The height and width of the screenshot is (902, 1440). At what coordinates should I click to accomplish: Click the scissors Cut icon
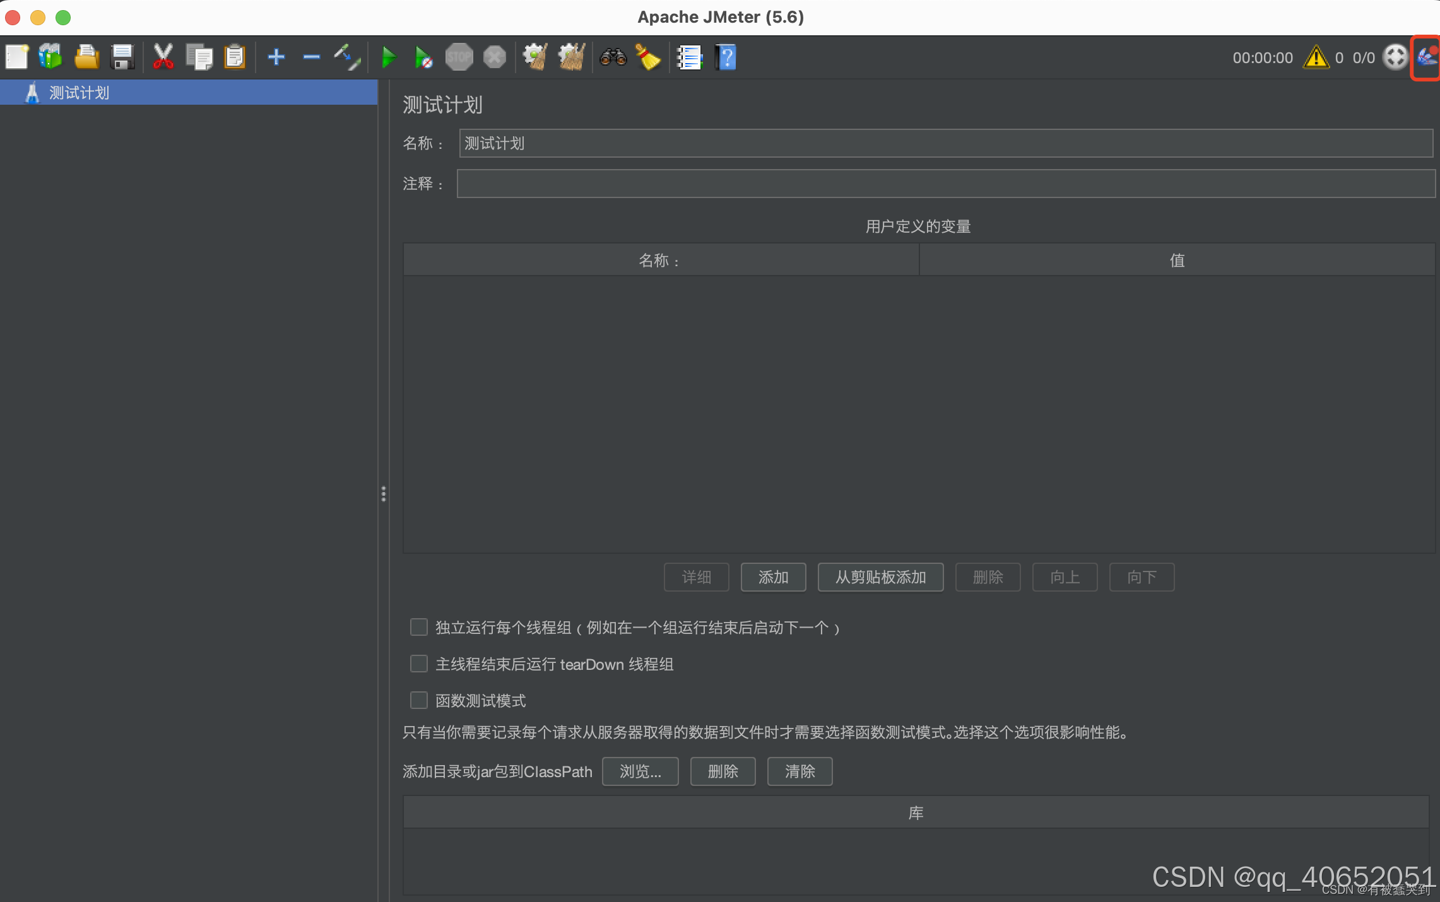click(x=163, y=57)
